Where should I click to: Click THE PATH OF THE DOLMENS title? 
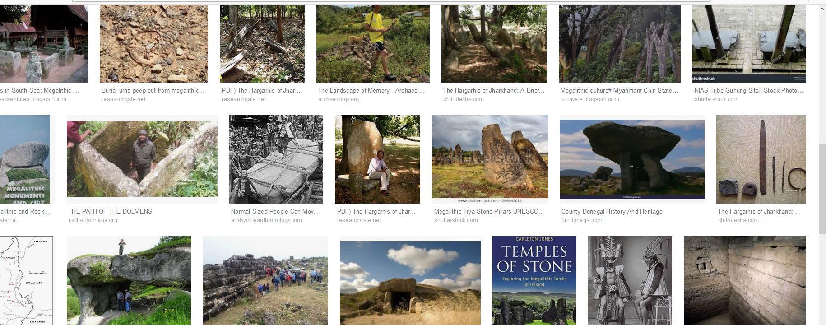click(110, 211)
